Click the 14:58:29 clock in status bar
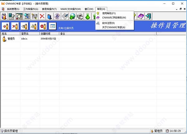This screenshot has height=134, width=187. coord(175,131)
